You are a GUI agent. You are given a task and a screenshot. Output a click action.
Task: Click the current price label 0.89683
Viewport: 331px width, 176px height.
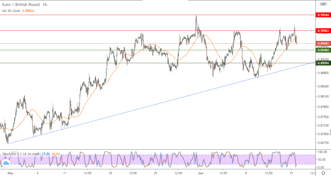pyautogui.click(x=323, y=43)
